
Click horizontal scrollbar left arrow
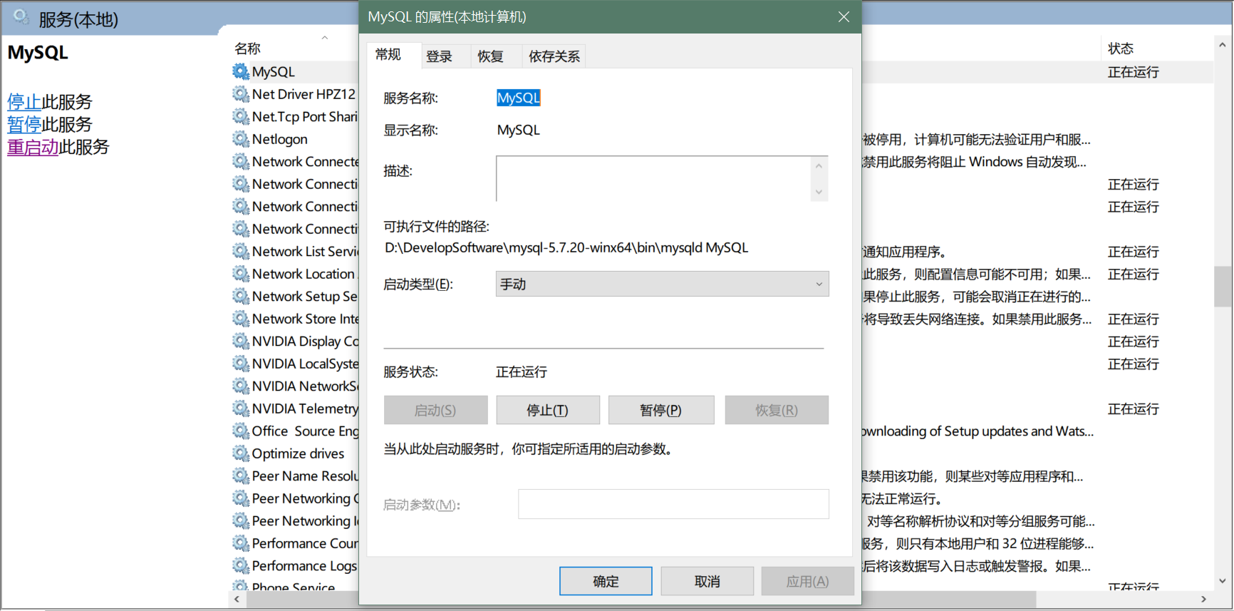point(237,599)
